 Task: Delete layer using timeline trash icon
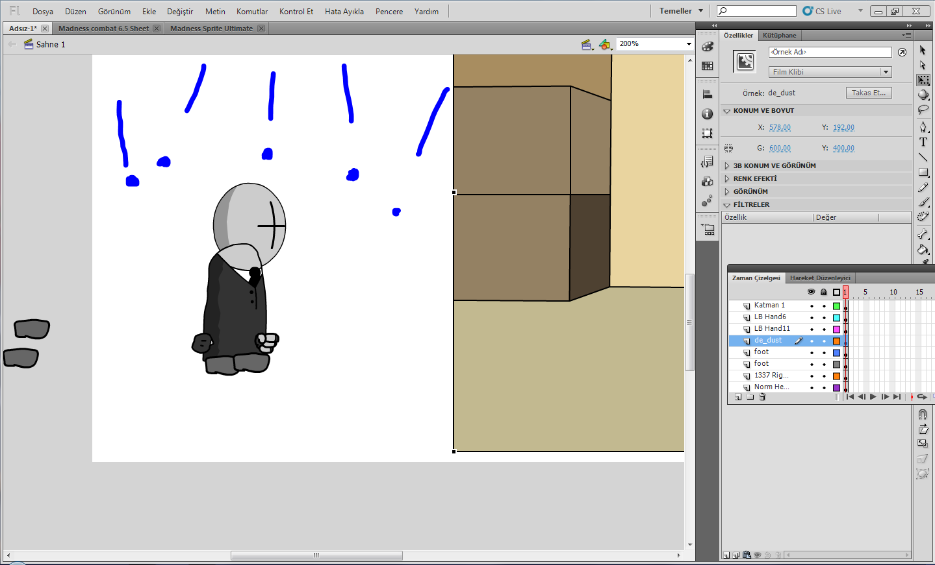coord(763,397)
